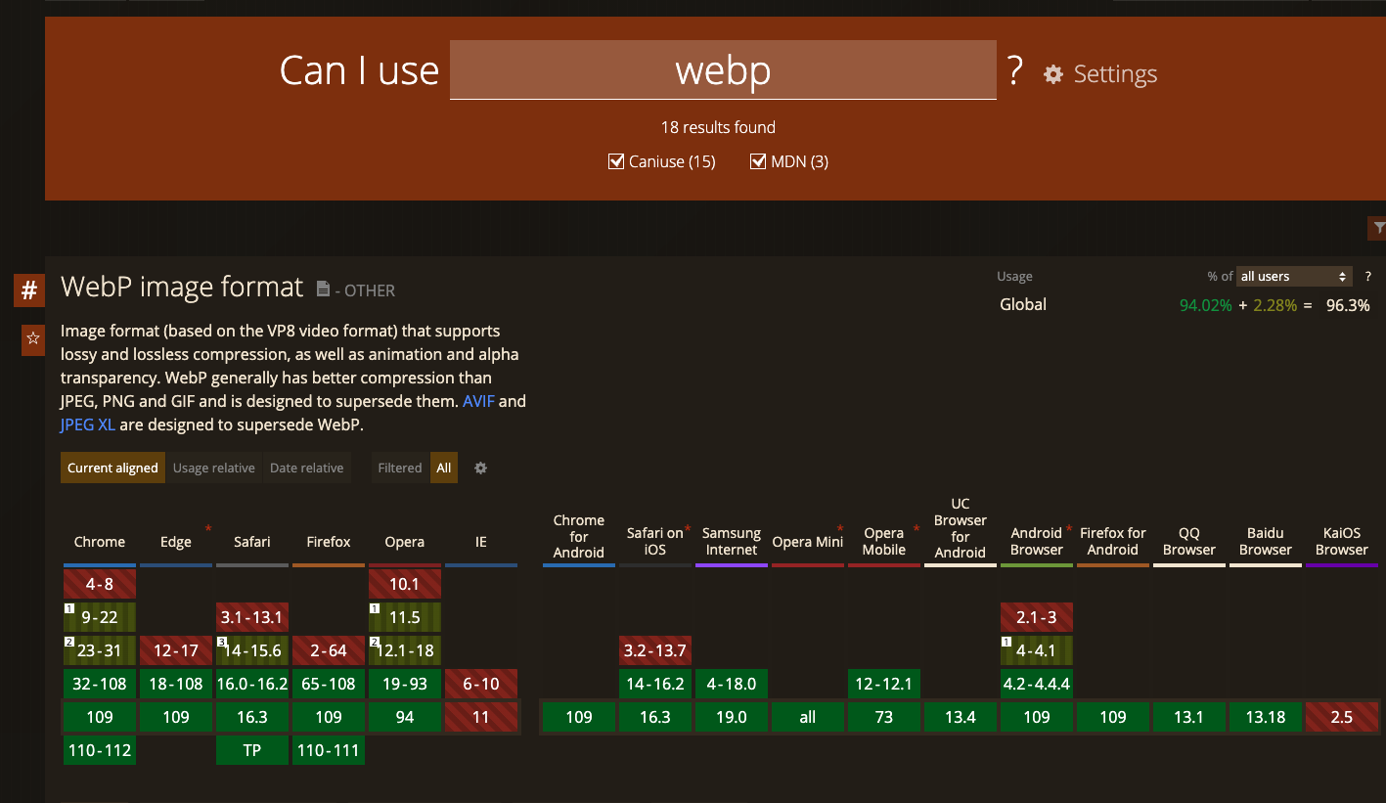Toggle the Caniuse (15) checkbox
This screenshot has height=803, width=1386.
click(616, 161)
